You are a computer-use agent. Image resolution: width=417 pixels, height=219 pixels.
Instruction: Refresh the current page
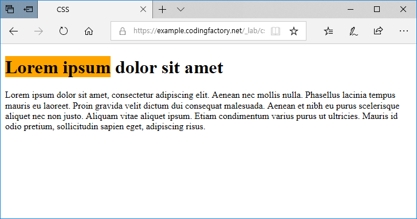click(x=63, y=31)
